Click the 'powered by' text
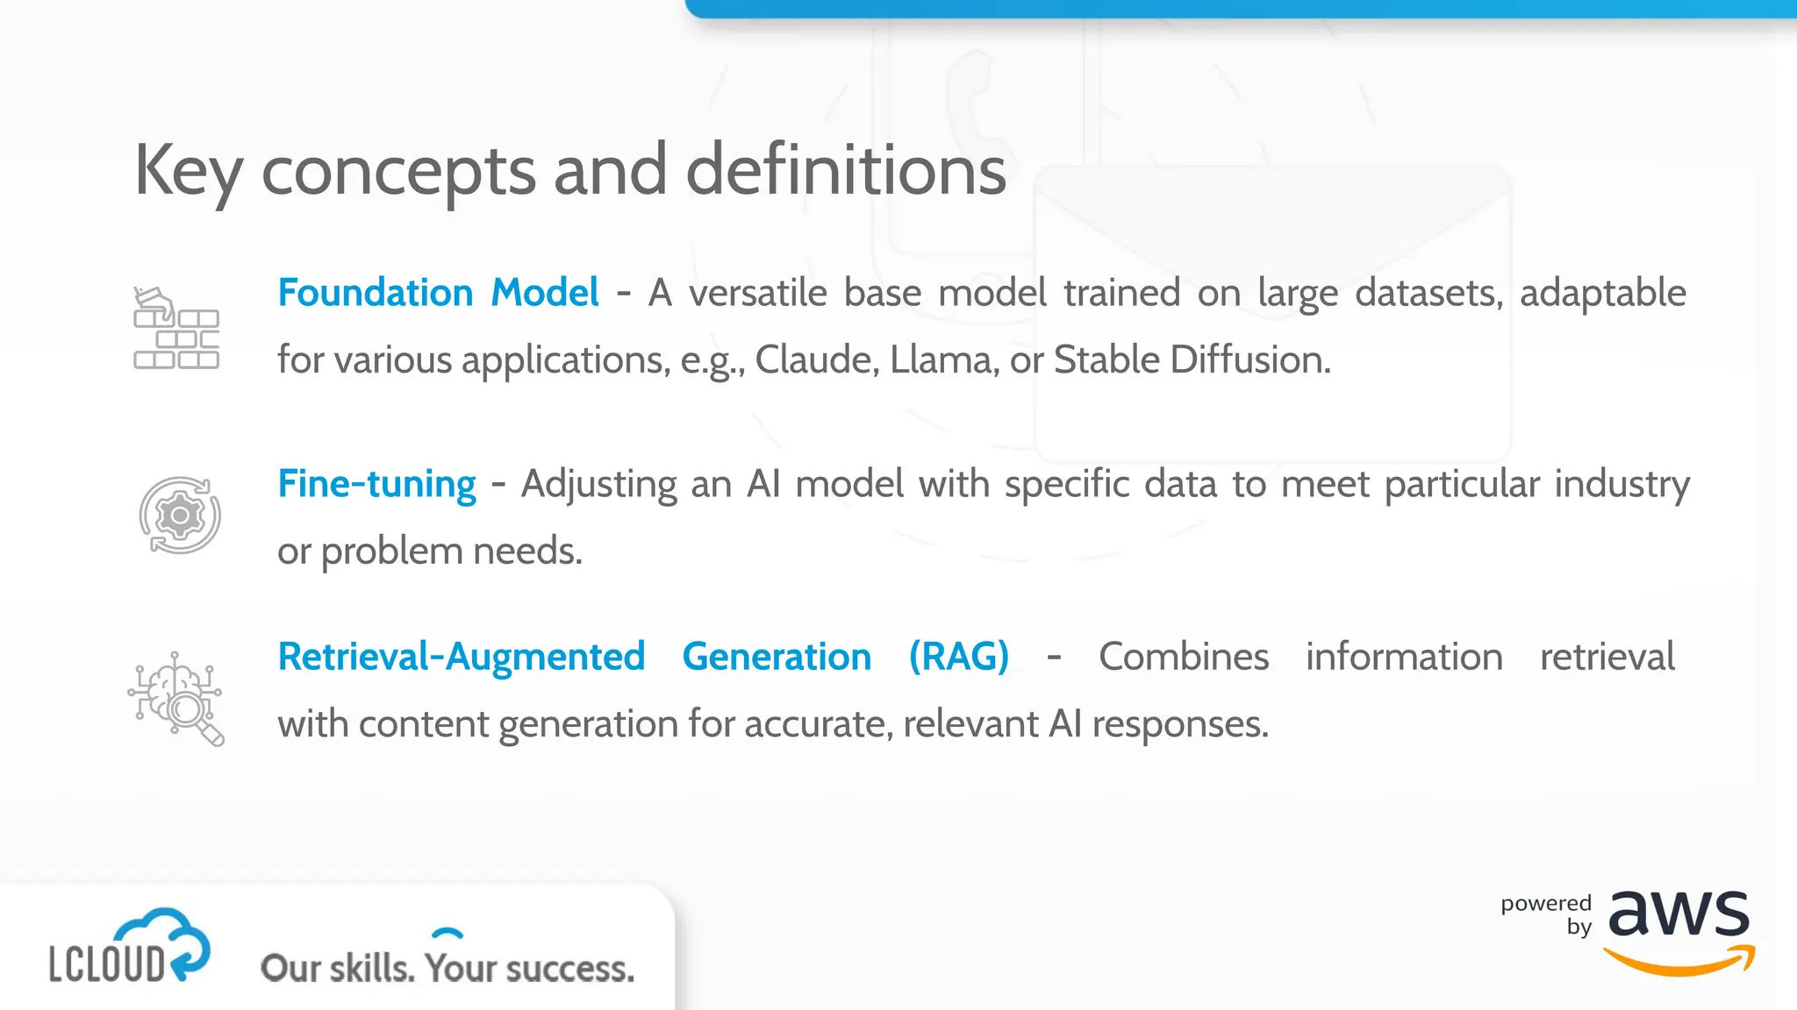 (x=1546, y=914)
